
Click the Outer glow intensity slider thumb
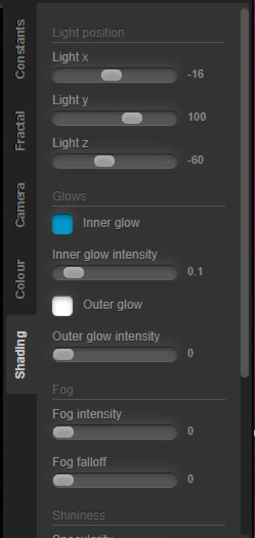coord(63,354)
